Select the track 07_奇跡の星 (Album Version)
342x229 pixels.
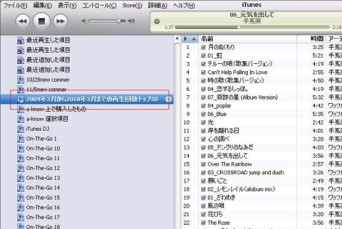pyautogui.click(x=242, y=97)
